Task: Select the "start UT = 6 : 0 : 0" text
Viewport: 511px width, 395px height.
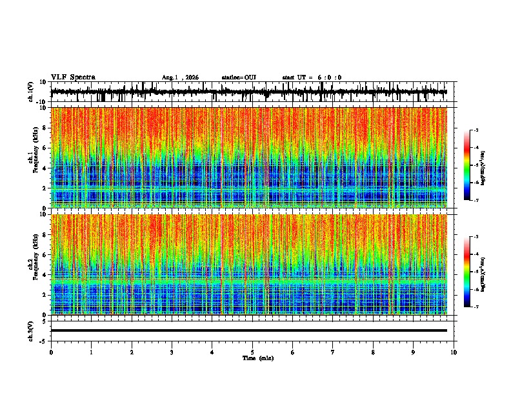Action: (312, 77)
